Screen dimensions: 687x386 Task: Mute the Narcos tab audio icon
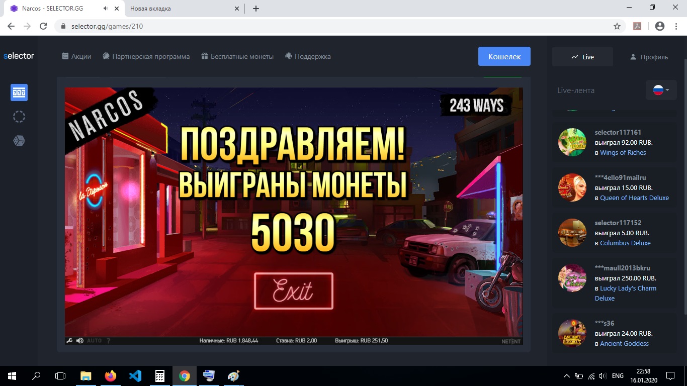tap(106, 9)
